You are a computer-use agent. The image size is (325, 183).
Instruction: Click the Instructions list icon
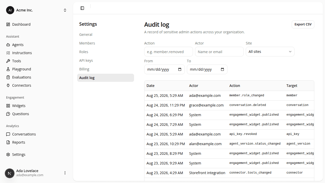coord(8,53)
